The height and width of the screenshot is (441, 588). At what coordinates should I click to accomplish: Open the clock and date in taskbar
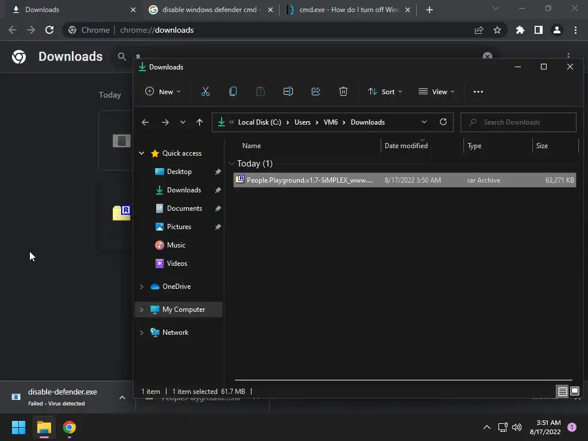point(546,427)
